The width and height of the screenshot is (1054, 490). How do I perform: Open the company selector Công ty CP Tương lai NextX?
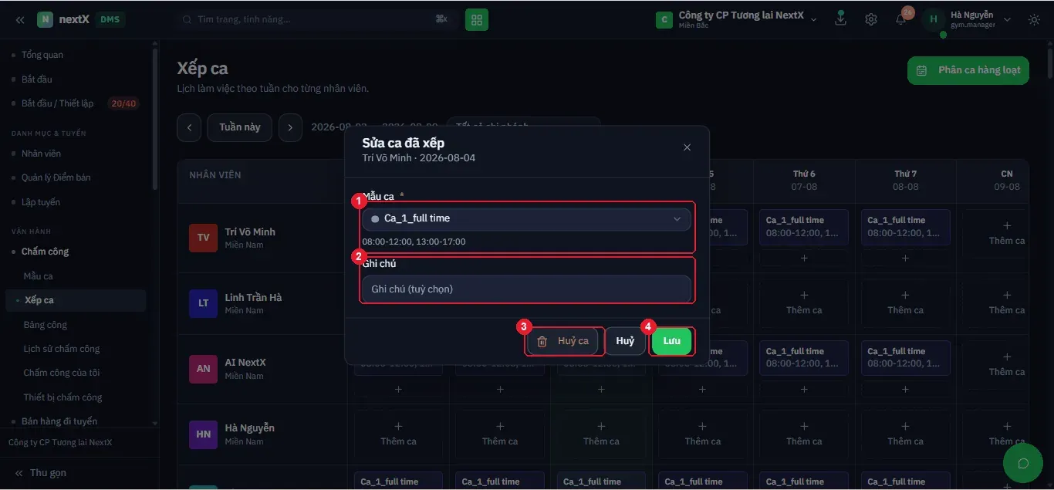(x=736, y=19)
